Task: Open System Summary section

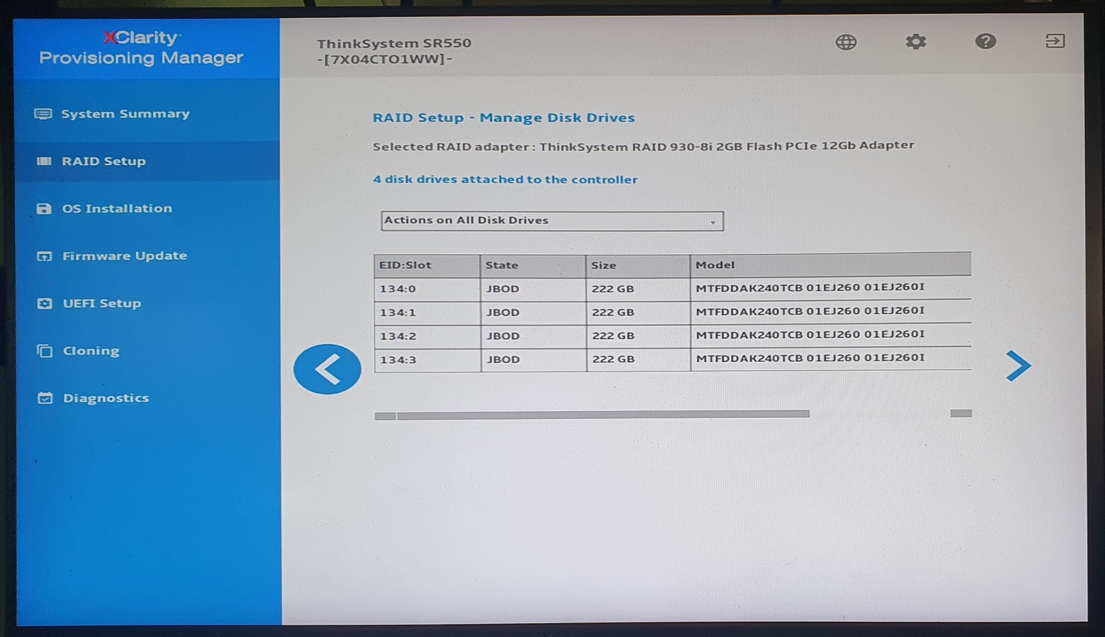Action: tap(125, 114)
